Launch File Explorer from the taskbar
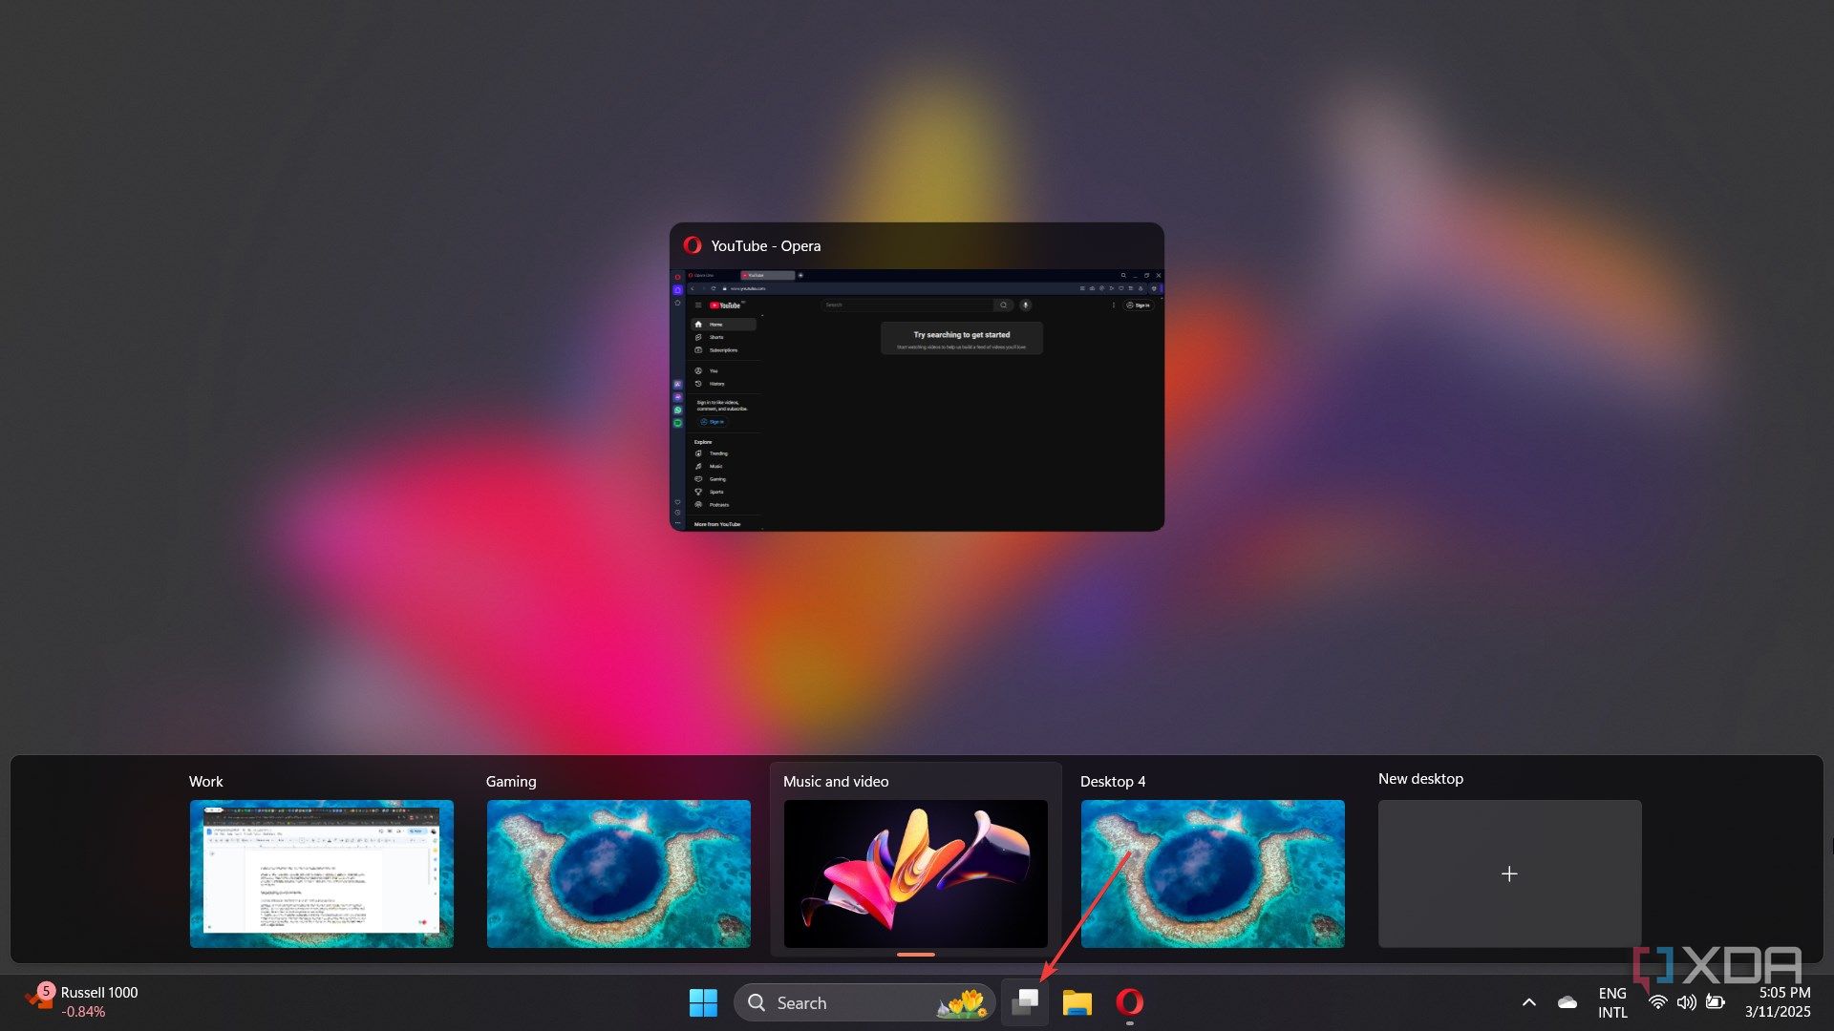This screenshot has width=1834, height=1031. 1077,1002
